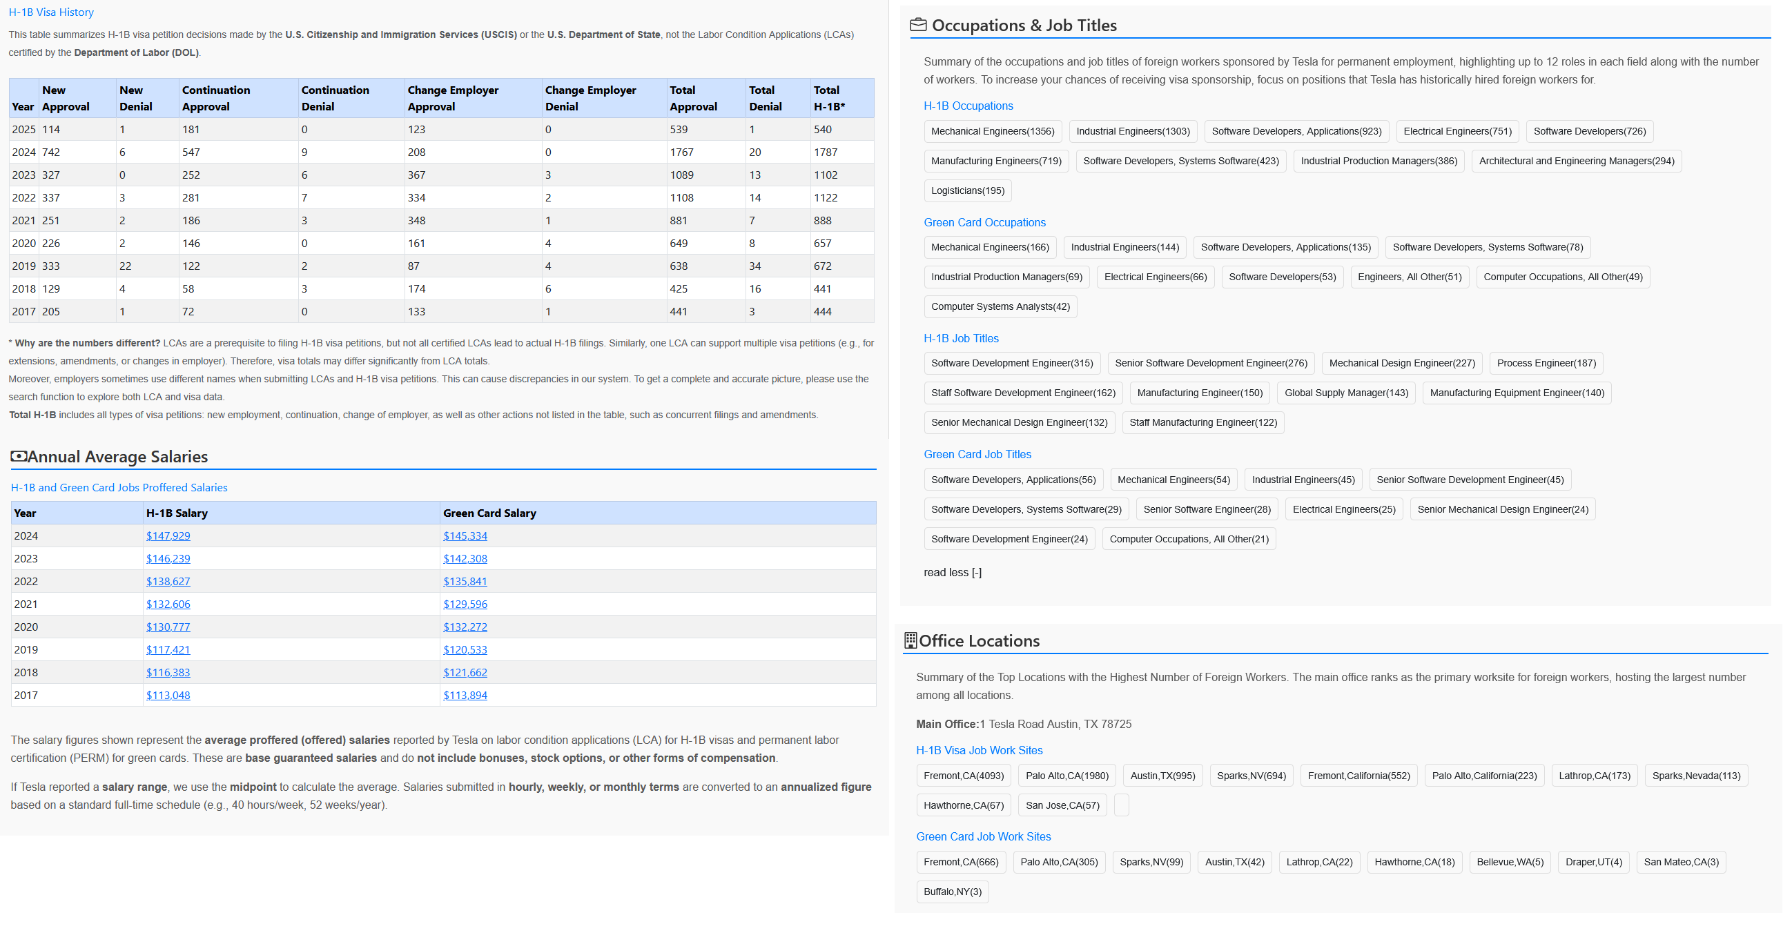
Task: Select the Global Supply Manager(143) job title
Action: pyautogui.click(x=1346, y=393)
